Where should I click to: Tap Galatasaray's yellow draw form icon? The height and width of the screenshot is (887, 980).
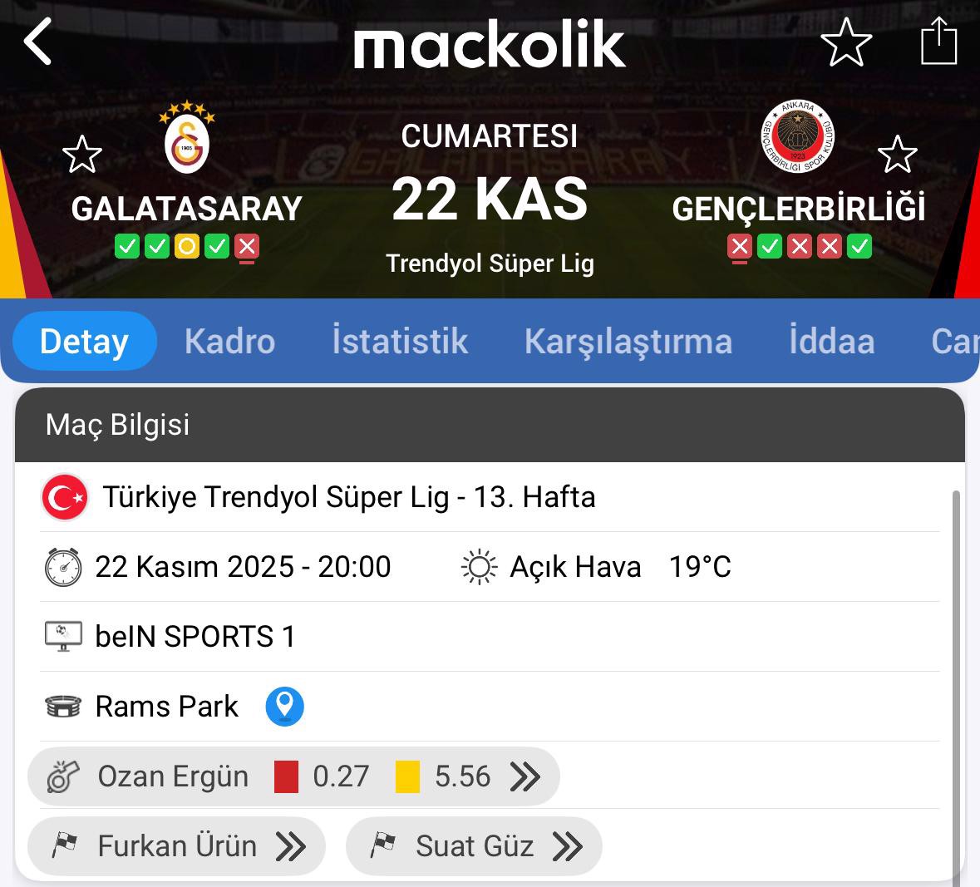tap(187, 246)
